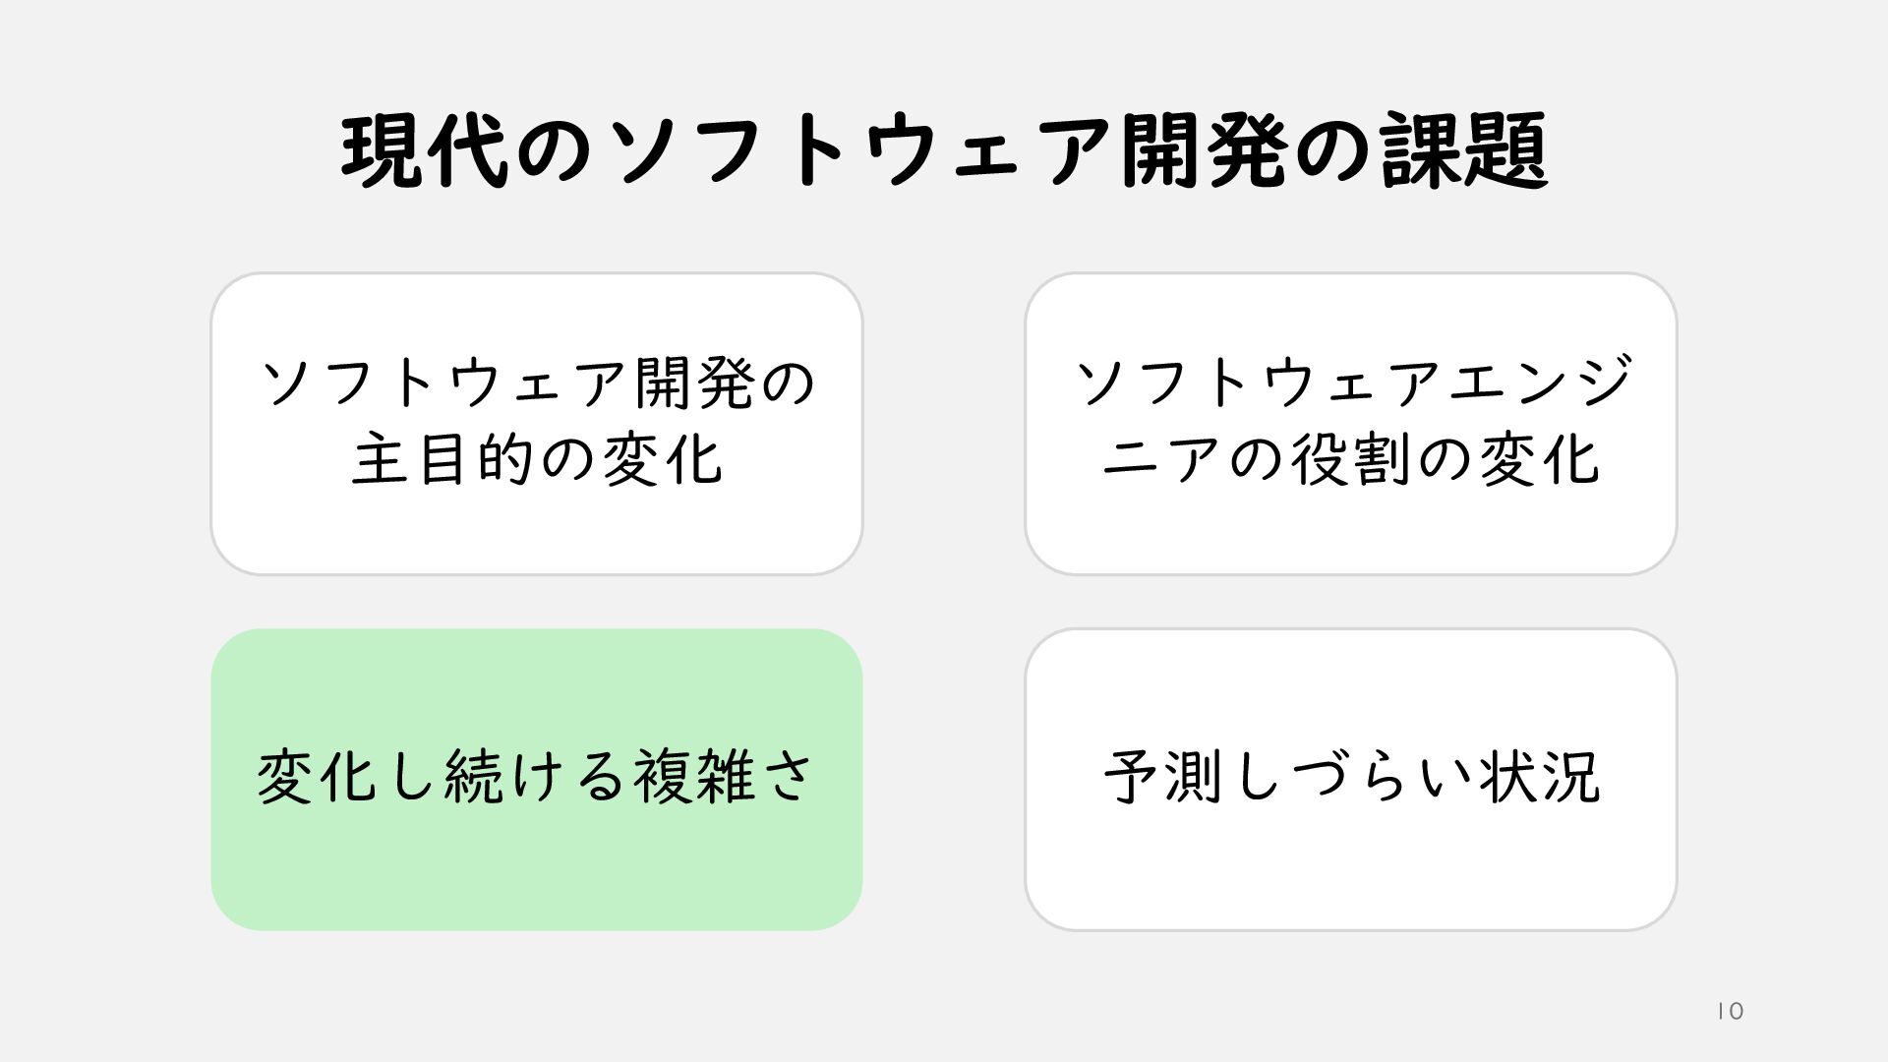Screen dimensions: 1888x1062
Task: Click slide page number 10
Action: (x=1730, y=1011)
